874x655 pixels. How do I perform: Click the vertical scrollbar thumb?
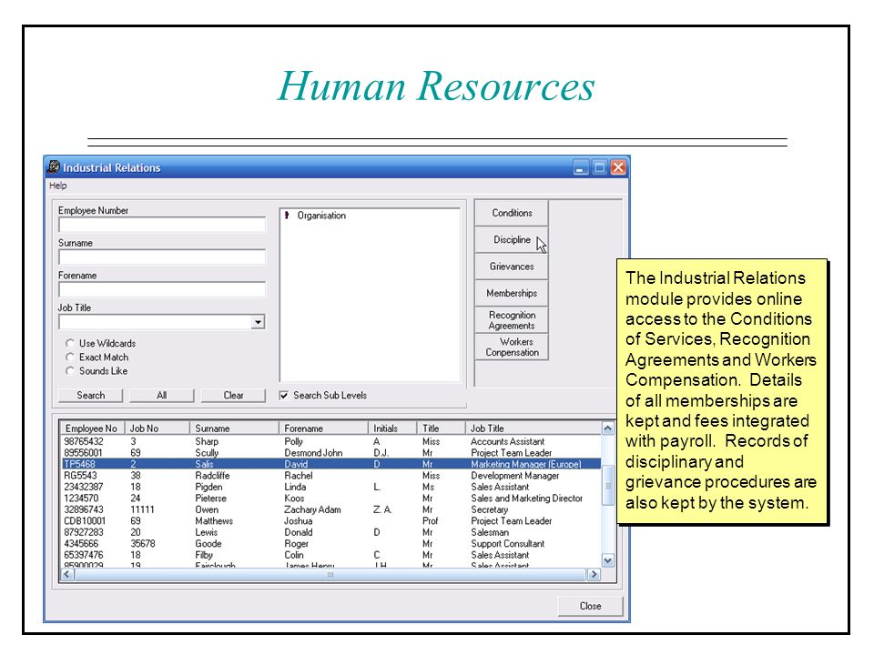point(608,486)
